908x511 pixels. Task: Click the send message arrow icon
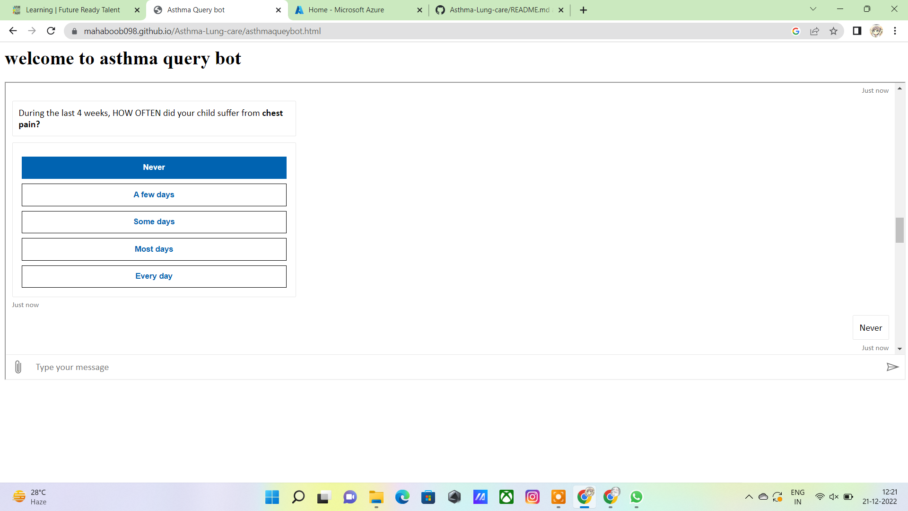(892, 367)
